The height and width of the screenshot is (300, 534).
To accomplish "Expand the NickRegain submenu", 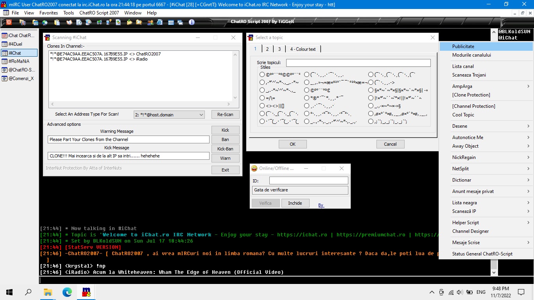I will 486,157.
